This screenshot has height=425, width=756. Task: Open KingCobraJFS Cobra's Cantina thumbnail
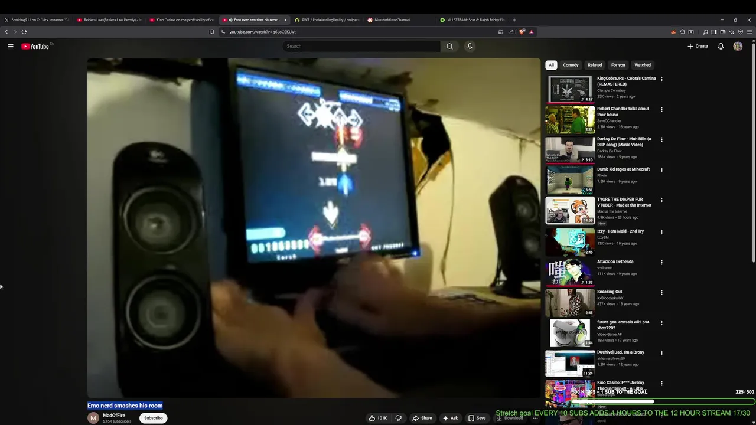click(x=570, y=89)
